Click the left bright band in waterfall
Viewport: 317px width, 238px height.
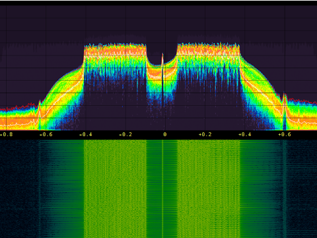coord(115,189)
